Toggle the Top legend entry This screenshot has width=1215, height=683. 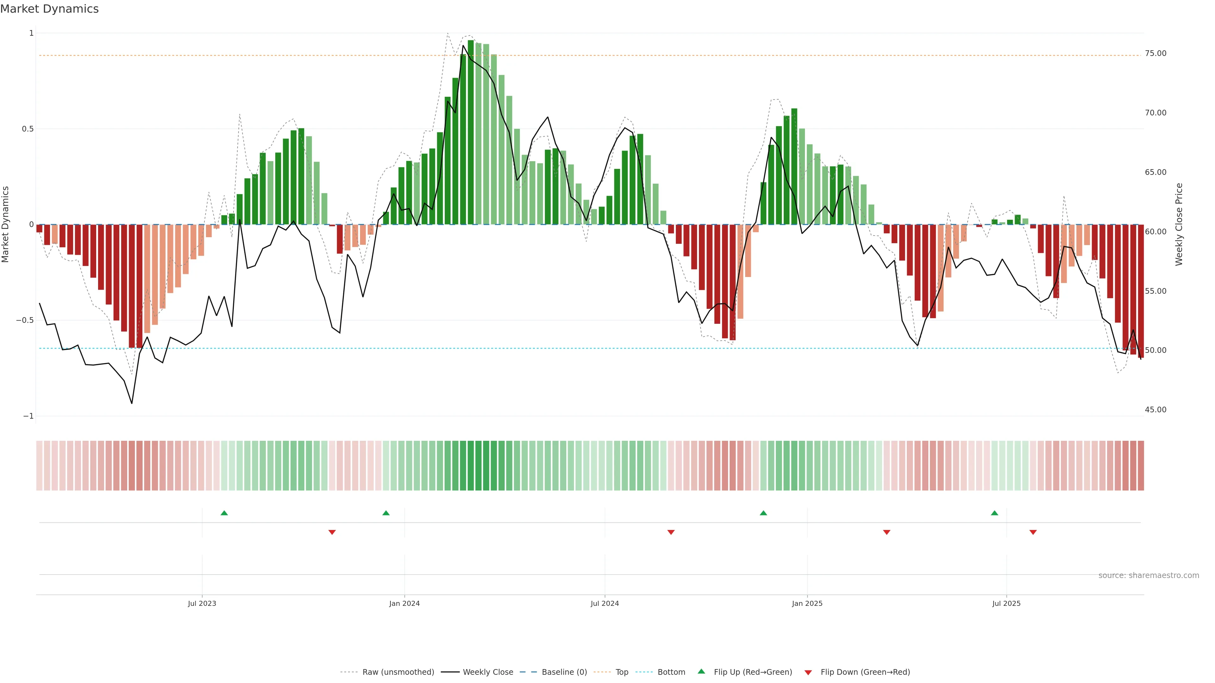pos(622,672)
